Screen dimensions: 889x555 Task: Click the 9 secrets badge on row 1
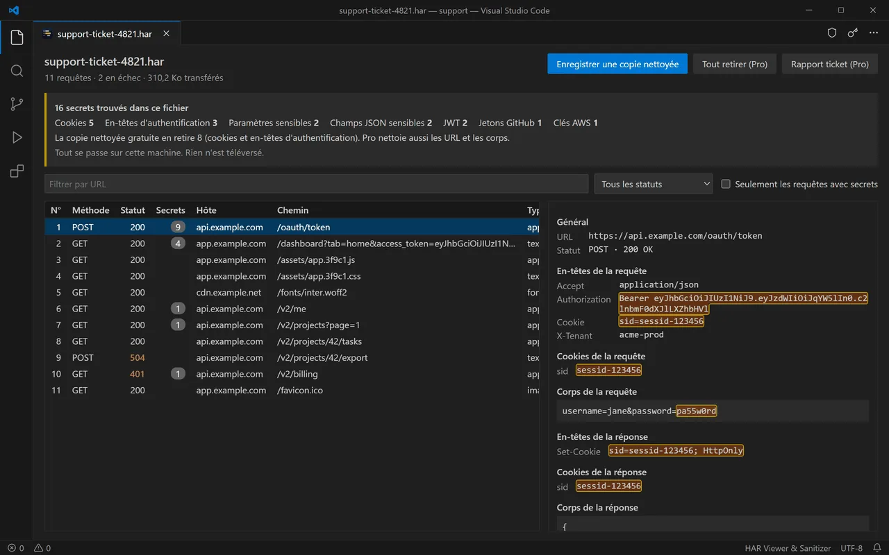pos(178,227)
